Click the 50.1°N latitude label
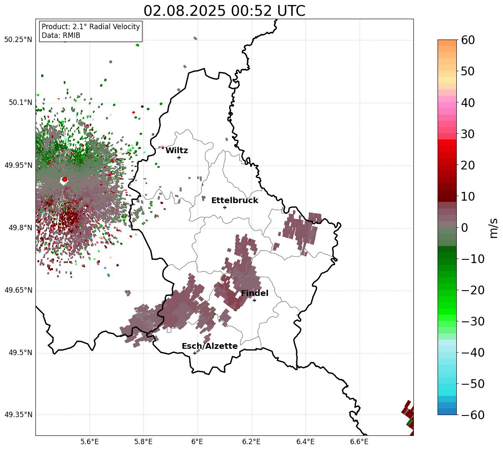 click(20, 102)
